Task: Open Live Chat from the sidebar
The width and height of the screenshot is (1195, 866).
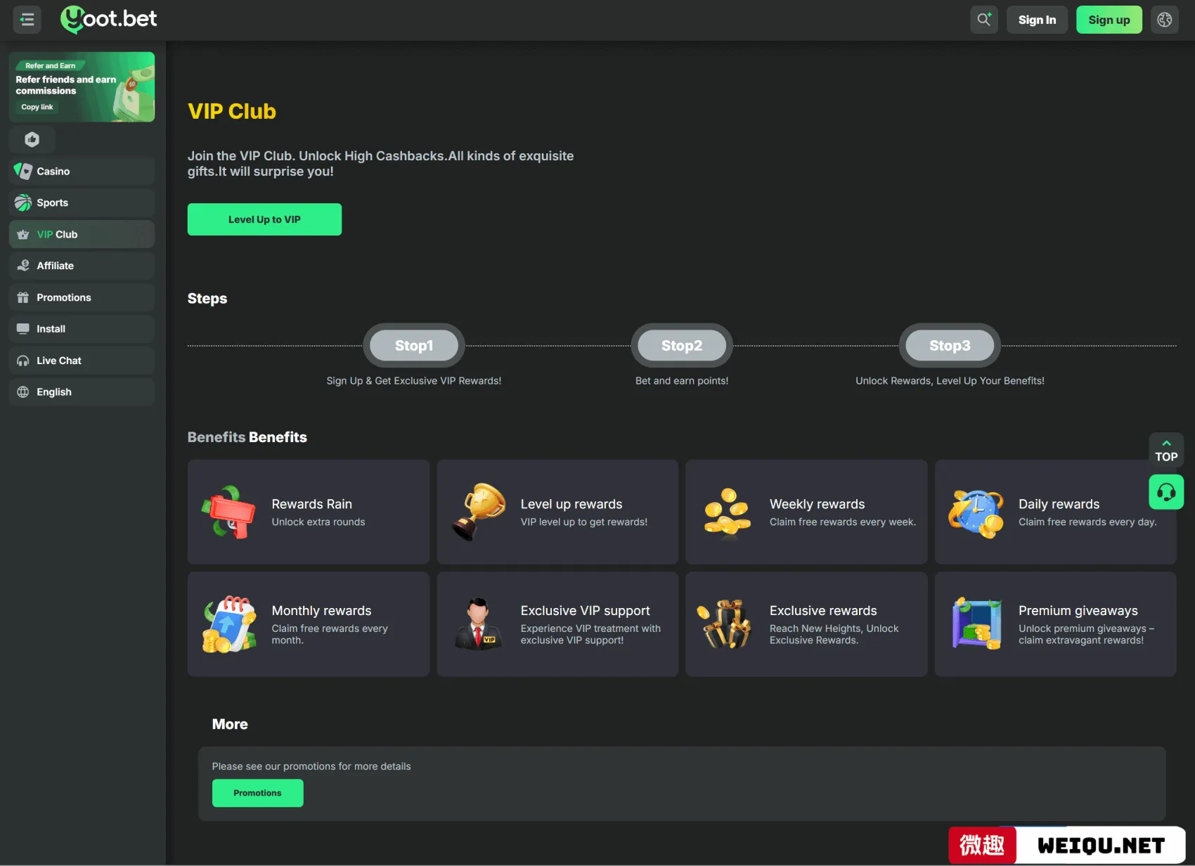Action: coord(82,361)
